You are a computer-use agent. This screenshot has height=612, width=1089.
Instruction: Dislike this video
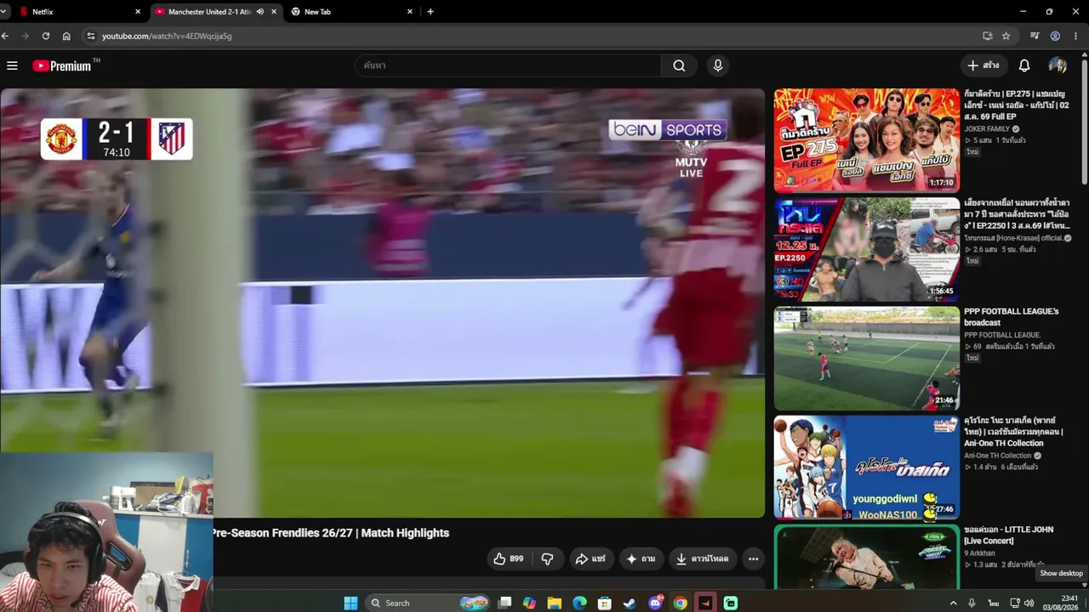tap(547, 558)
